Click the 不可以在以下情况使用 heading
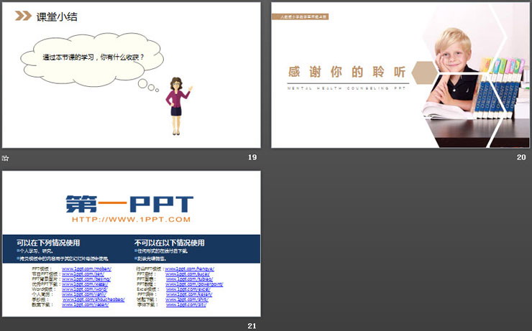 169,243
